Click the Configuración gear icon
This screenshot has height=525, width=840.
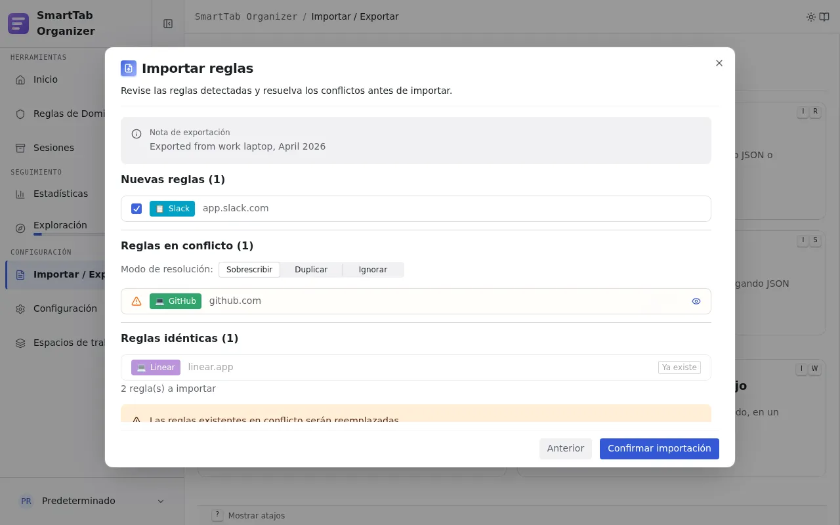click(x=20, y=308)
